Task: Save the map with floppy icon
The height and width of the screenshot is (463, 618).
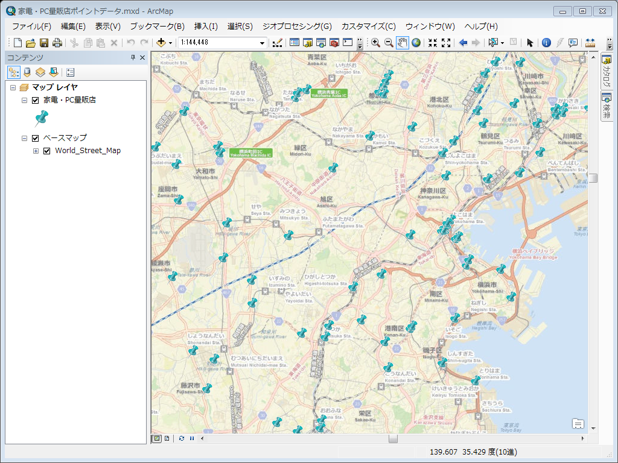Action: [x=44, y=43]
